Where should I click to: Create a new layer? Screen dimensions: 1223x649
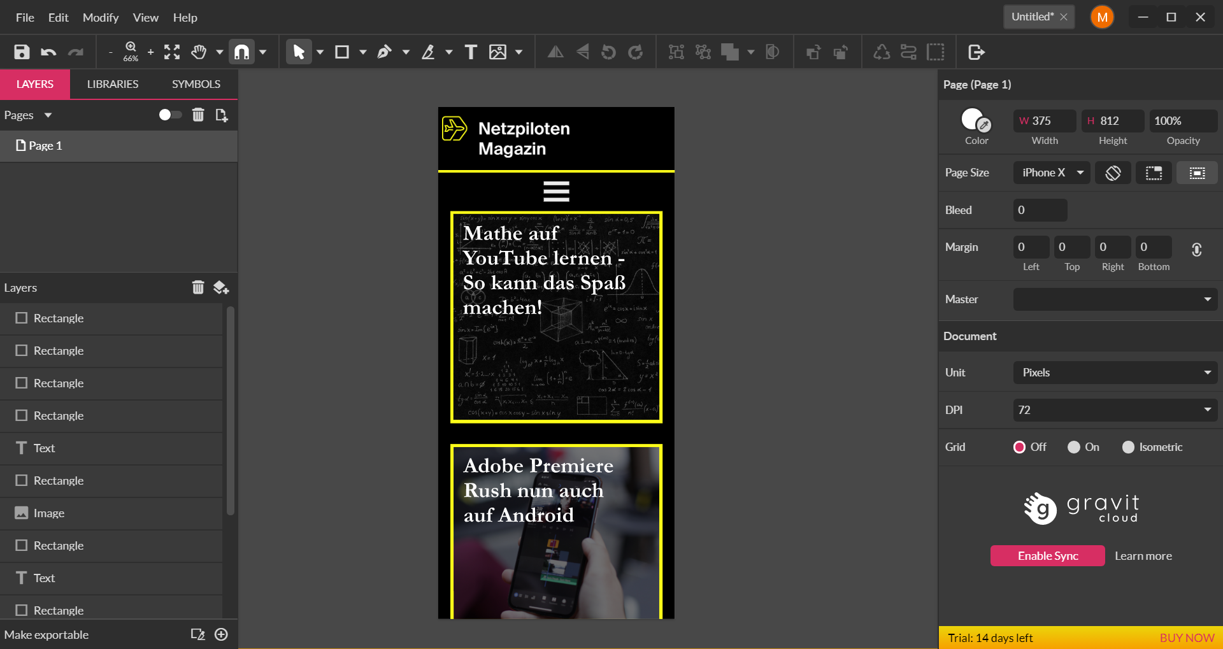221,287
